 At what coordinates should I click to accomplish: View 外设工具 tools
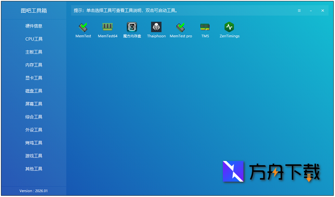(33, 130)
